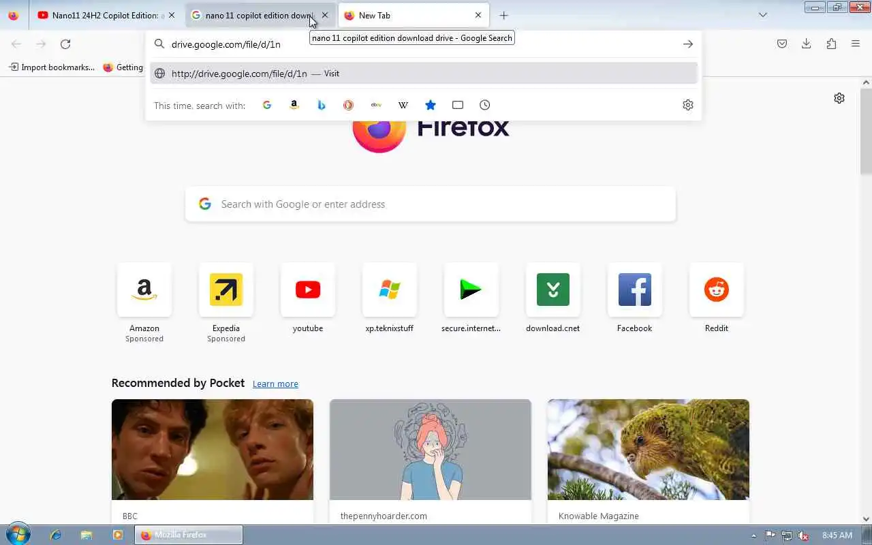Click the go arrow in the address bar

click(x=688, y=44)
